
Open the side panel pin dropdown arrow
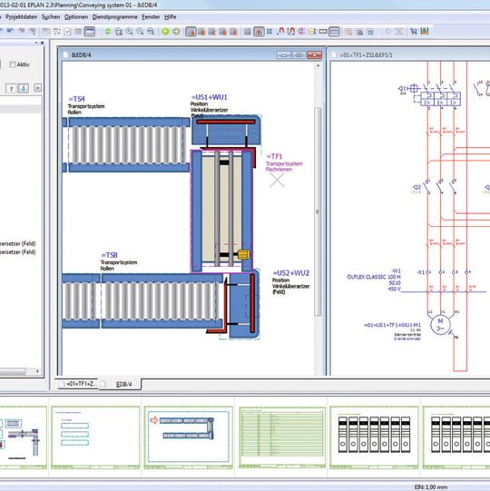coord(36,43)
